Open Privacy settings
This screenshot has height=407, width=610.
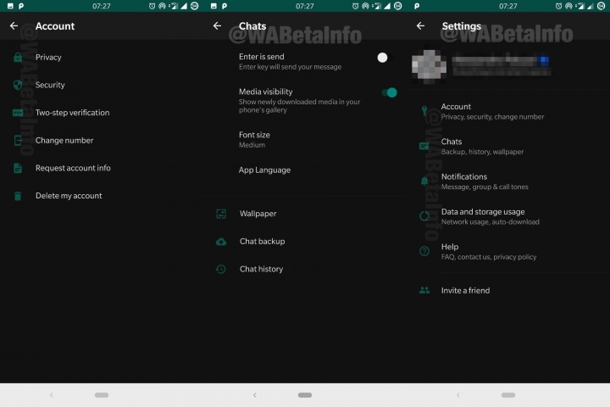[102, 58]
